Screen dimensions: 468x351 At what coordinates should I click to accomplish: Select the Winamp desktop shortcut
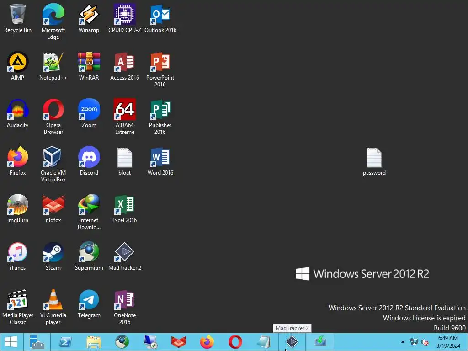(89, 18)
